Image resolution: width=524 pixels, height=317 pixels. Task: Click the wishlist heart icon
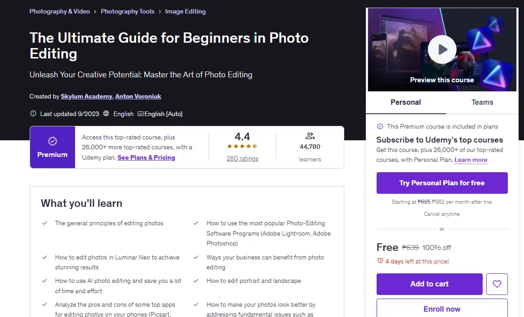497,284
